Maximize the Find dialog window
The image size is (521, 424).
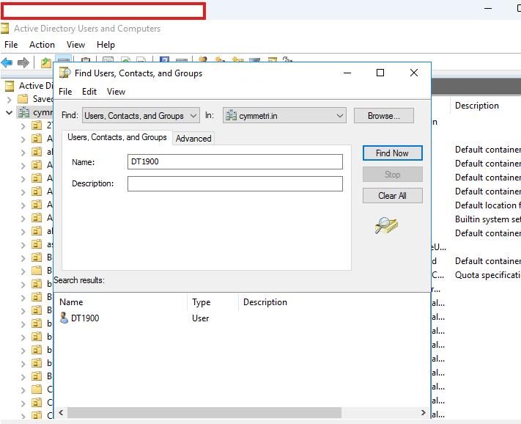tap(380, 73)
